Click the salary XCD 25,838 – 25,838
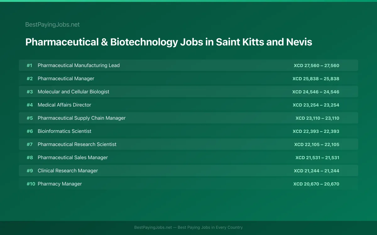Image resolution: width=377 pixels, height=235 pixels. 316,79
